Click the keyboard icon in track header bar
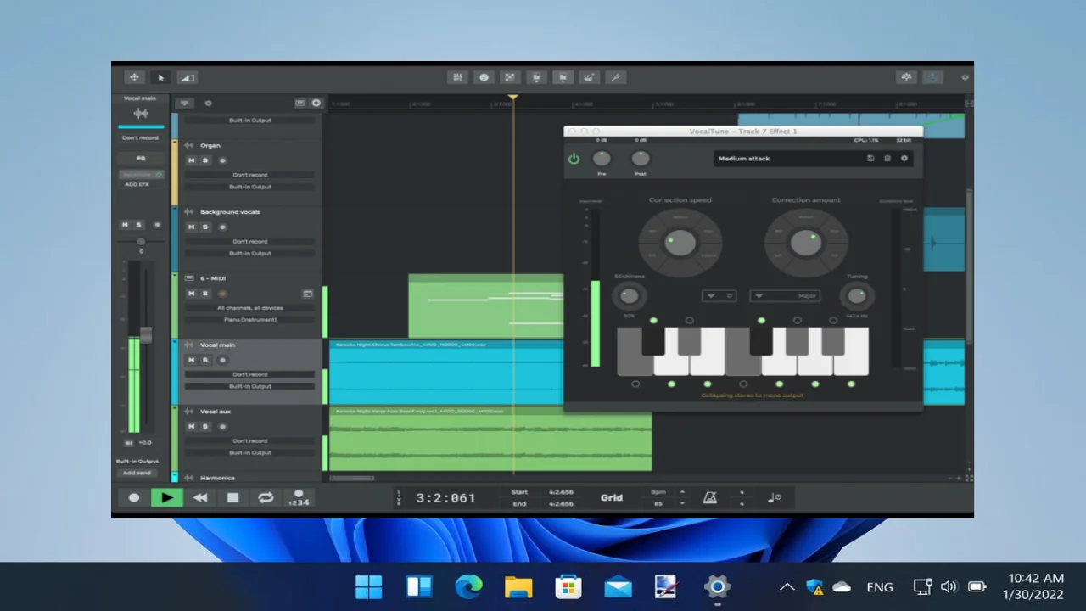The width and height of the screenshot is (1086, 611). (x=299, y=103)
